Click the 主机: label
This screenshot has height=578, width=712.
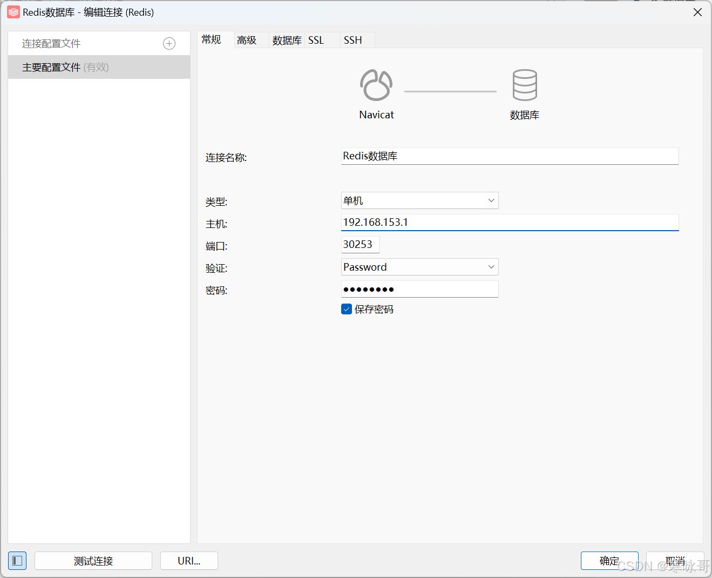216,224
